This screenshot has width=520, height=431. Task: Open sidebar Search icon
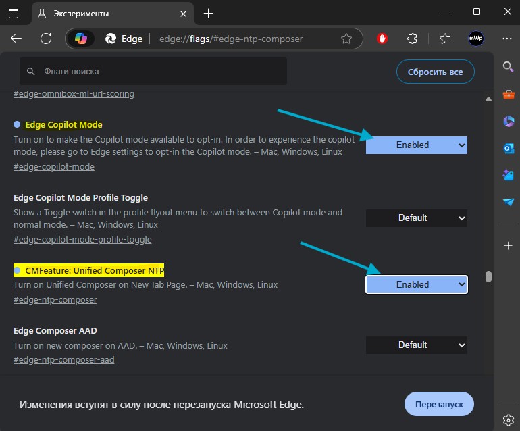click(x=508, y=67)
